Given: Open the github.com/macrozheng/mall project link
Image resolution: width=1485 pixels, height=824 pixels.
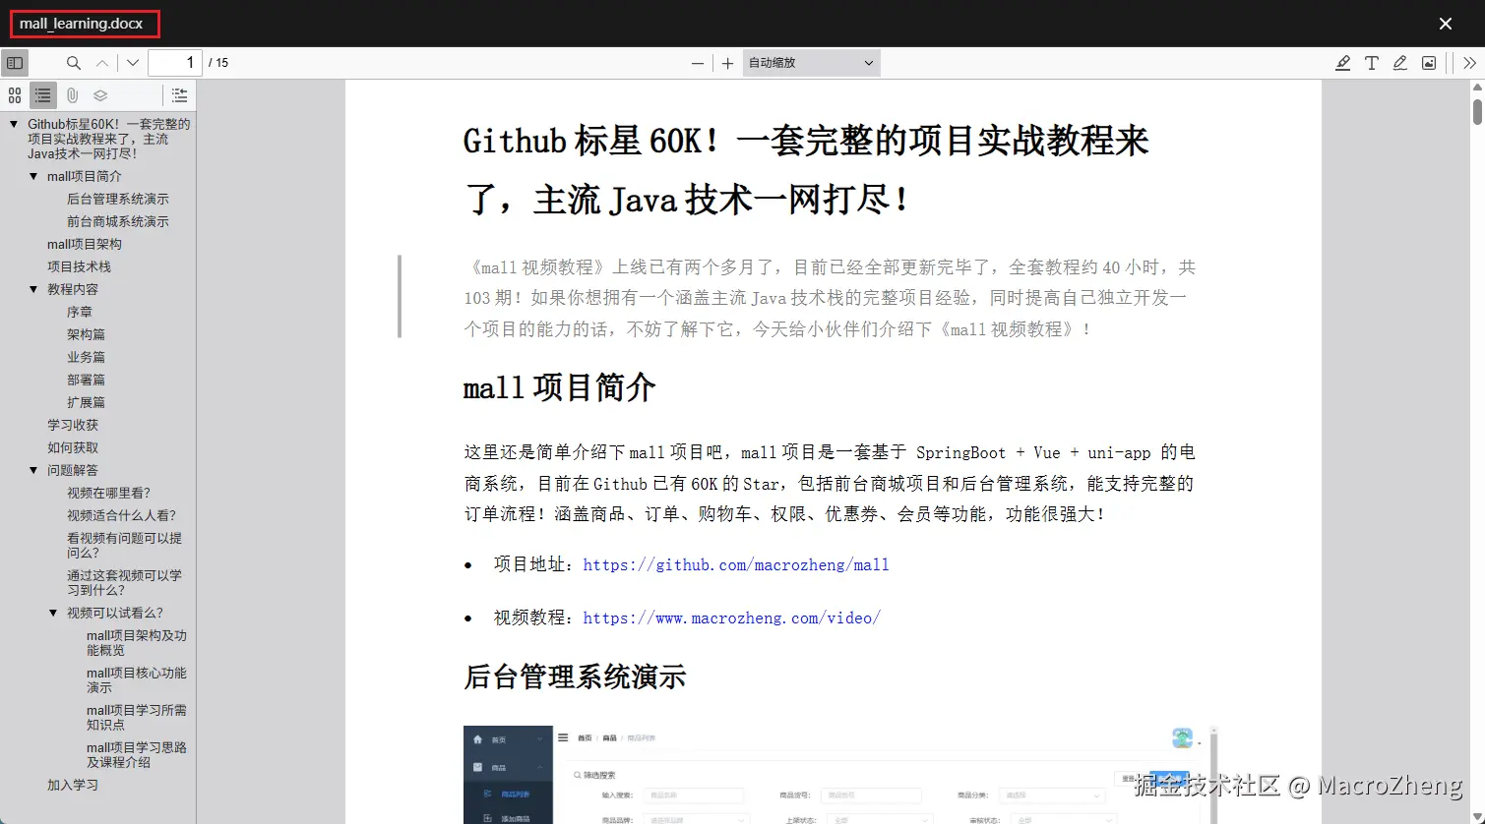Looking at the screenshot, I should point(736,565).
